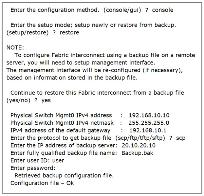Image resolution: width=204 pixels, height=196 pixels.
Task: Click the 'scp' protocol answer
Action: [x=181, y=138]
